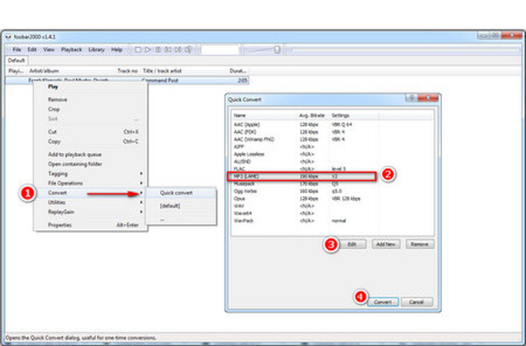Click the Remove button in Quick Convert
Image resolution: width=526 pixels, height=346 pixels.
pos(420,245)
